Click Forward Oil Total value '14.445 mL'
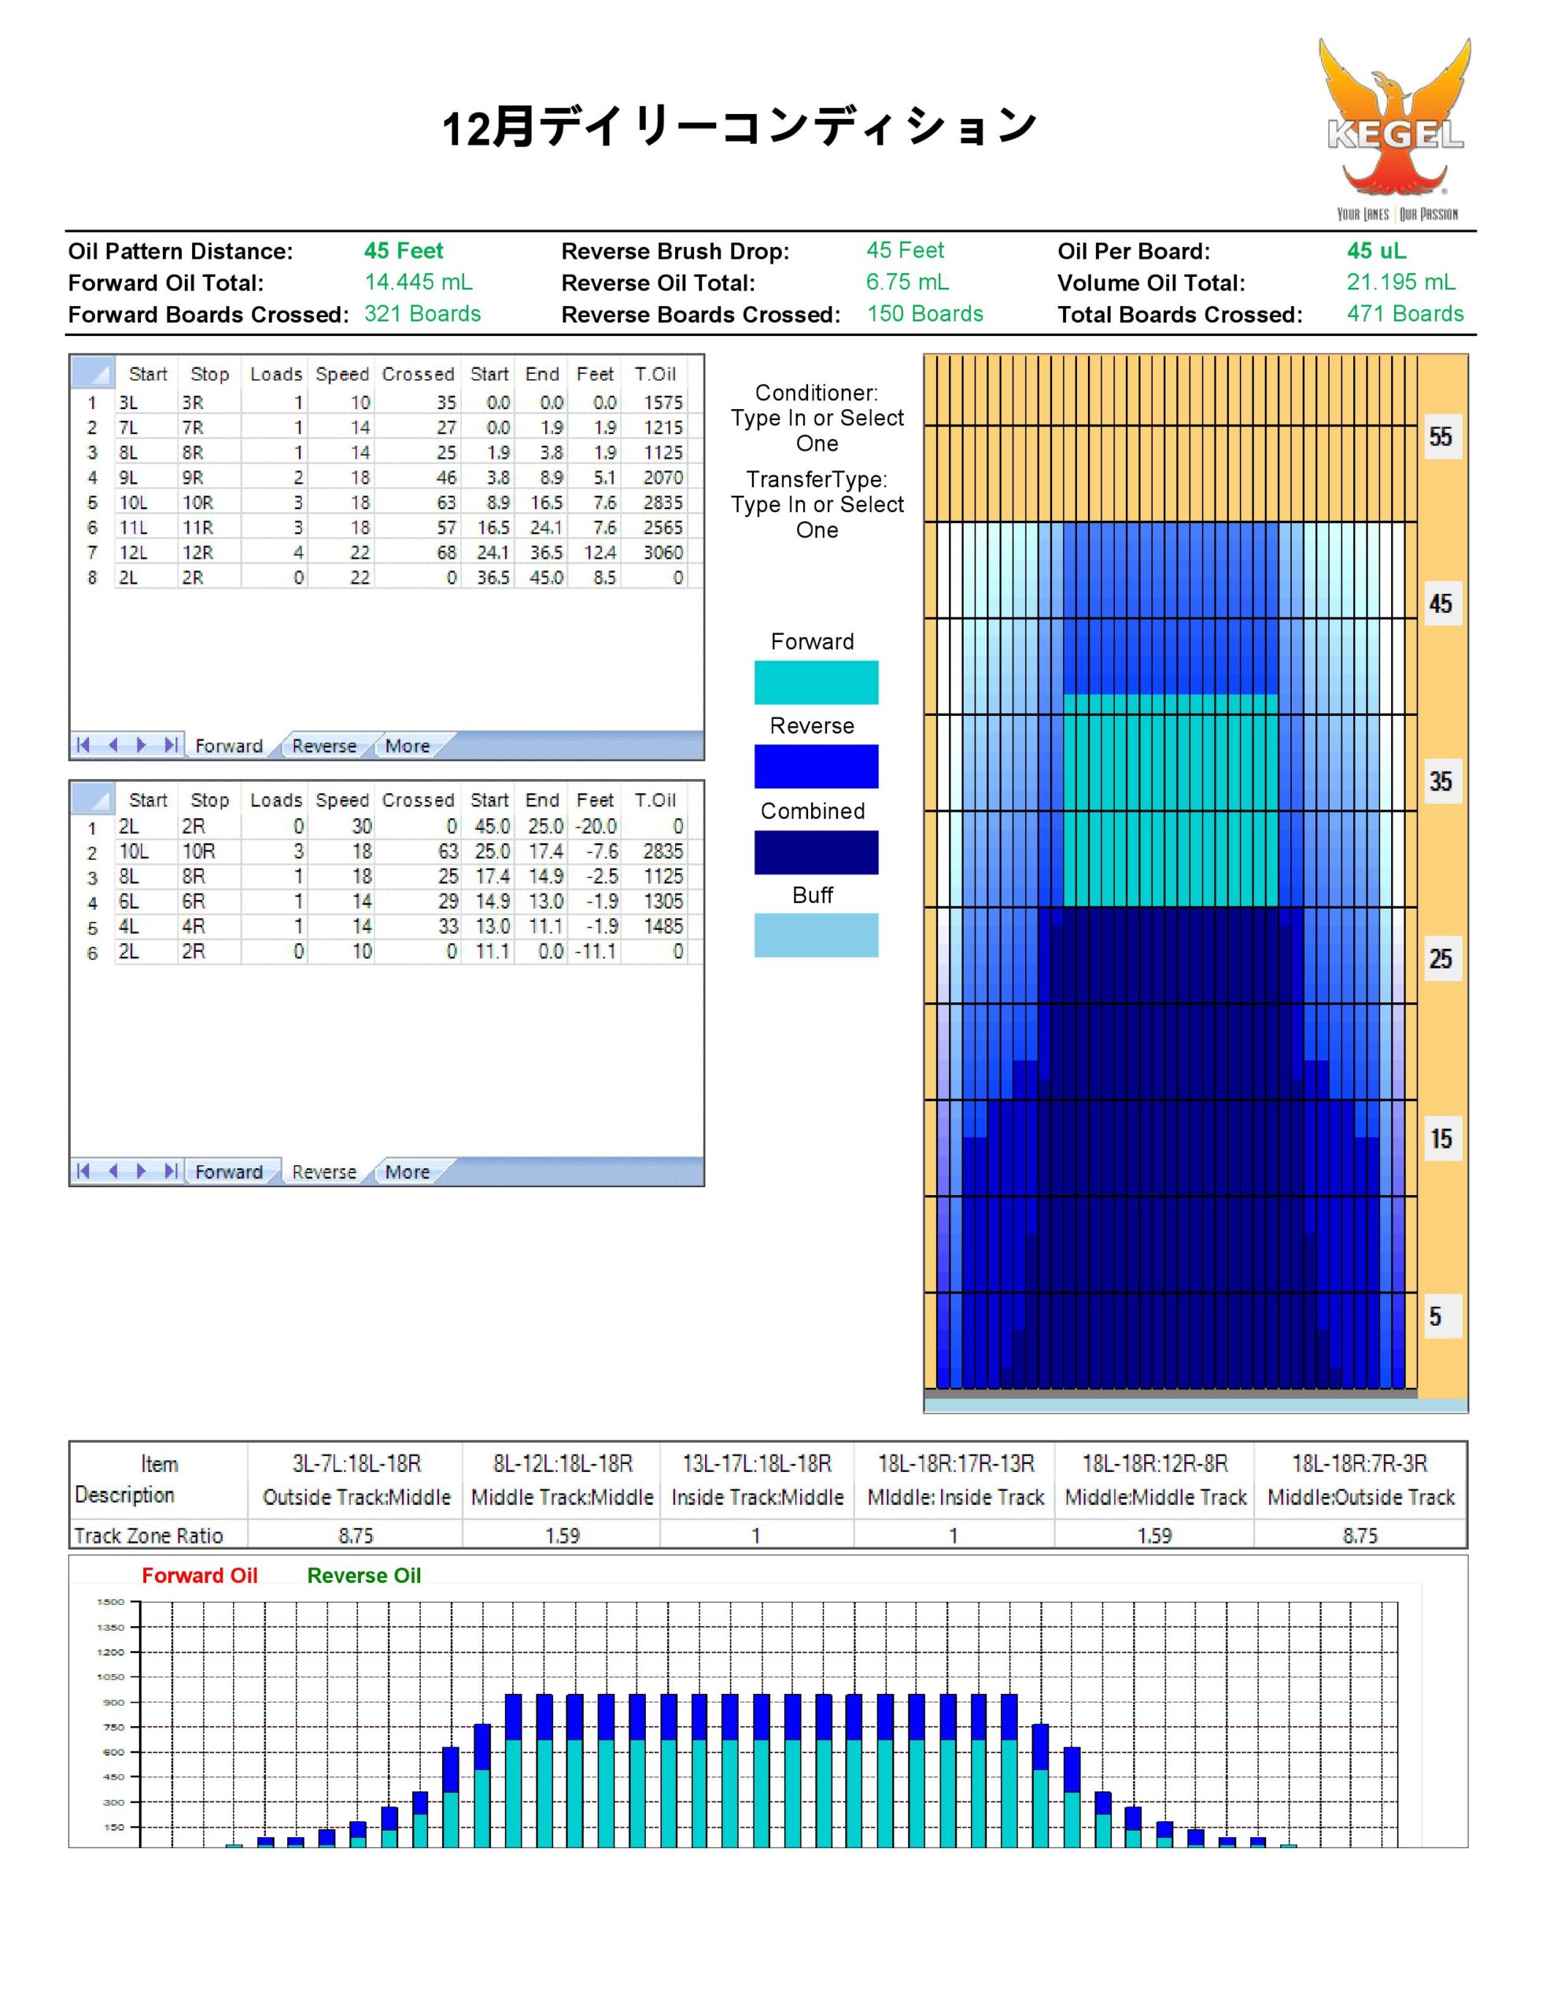Viewport: 1557px width, 2014px height. click(418, 282)
